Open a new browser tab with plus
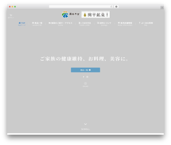The width and height of the screenshot is (171, 145). point(162,8)
